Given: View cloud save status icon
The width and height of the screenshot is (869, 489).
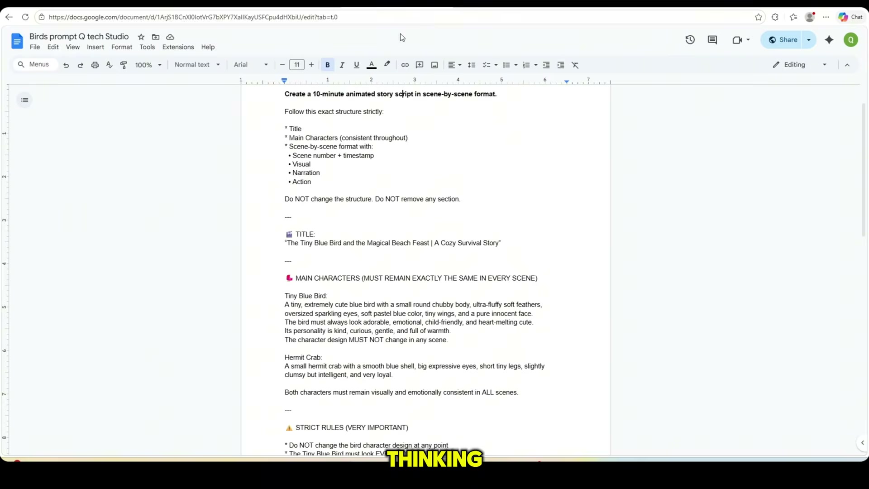Looking at the screenshot, I should tap(170, 37).
